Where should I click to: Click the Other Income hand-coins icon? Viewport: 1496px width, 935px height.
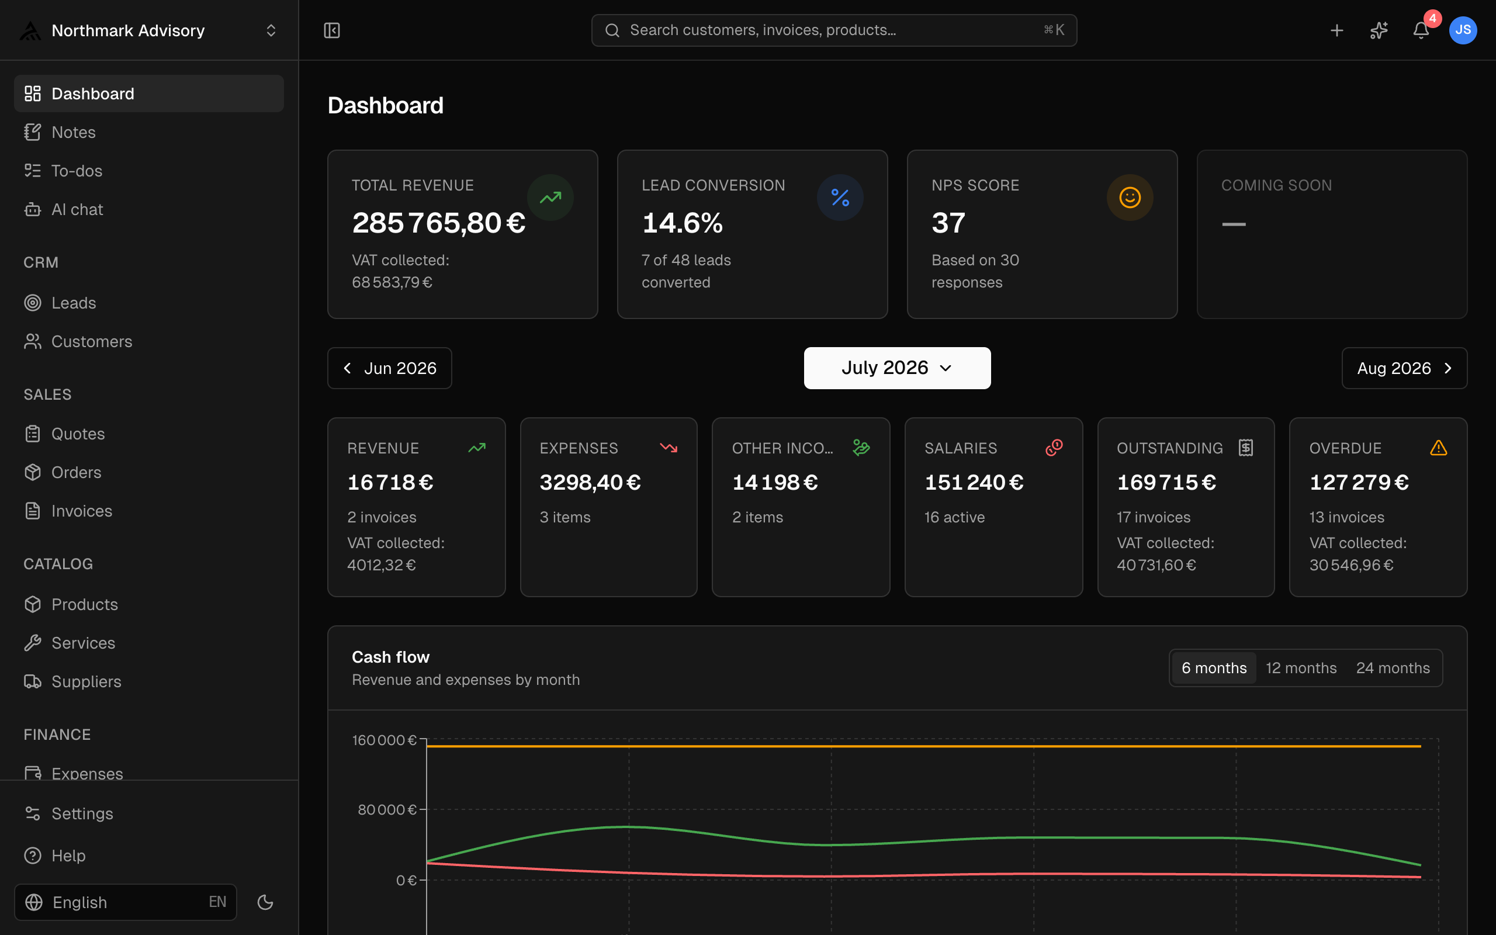[x=861, y=448]
